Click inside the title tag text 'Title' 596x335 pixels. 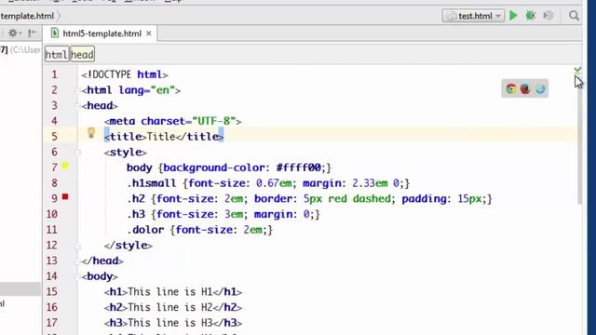[x=161, y=137]
